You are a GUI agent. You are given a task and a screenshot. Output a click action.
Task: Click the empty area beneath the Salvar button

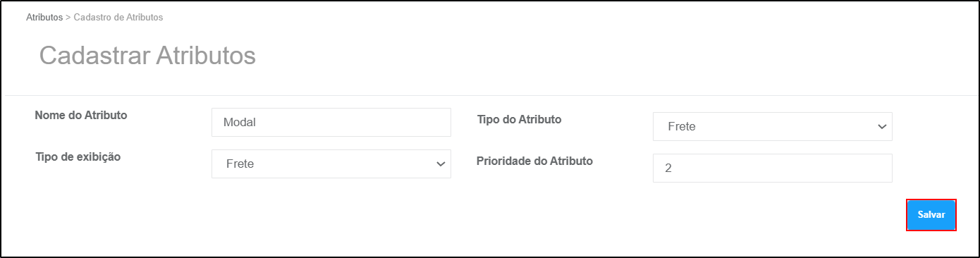pos(931,243)
